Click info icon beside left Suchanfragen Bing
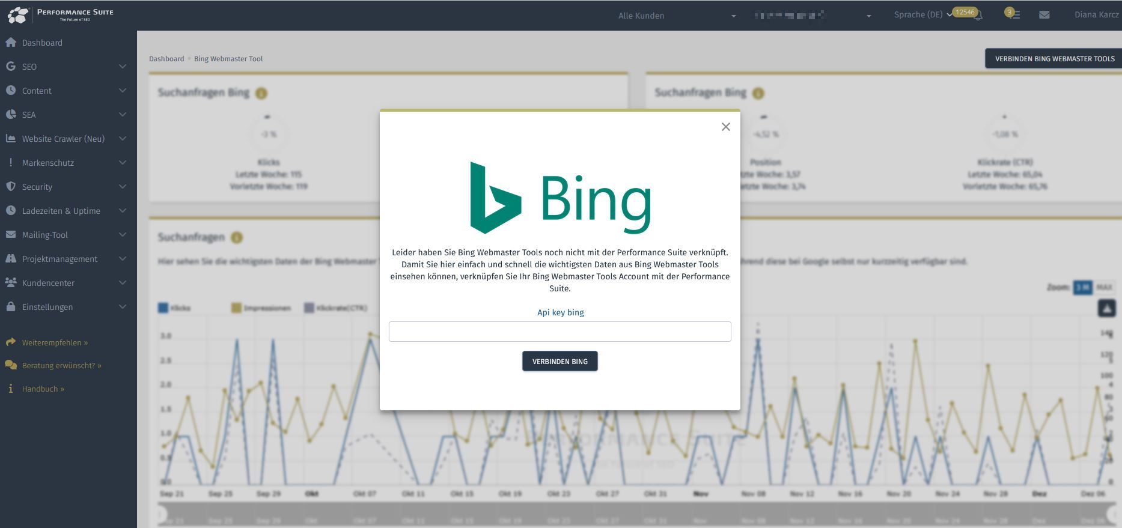The image size is (1122, 528). coord(261,93)
